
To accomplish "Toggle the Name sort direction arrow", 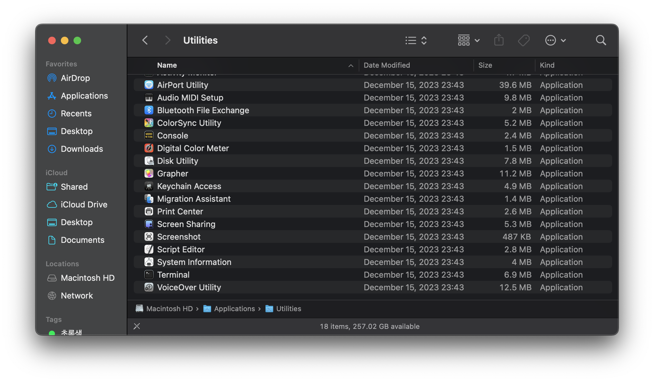I will (x=351, y=65).
